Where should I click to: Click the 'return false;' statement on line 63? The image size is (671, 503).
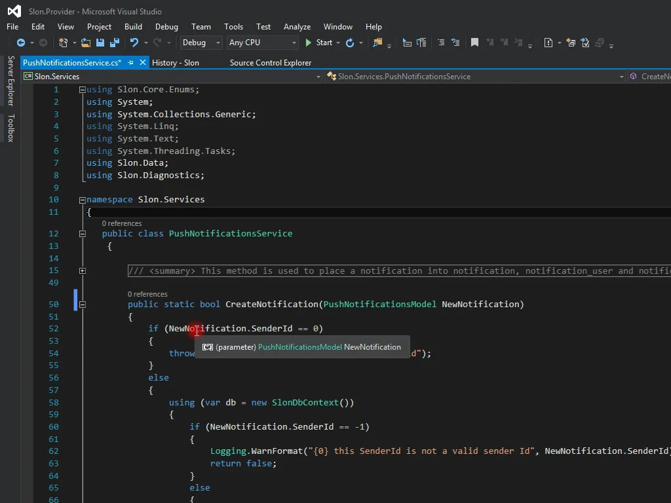coord(243,463)
